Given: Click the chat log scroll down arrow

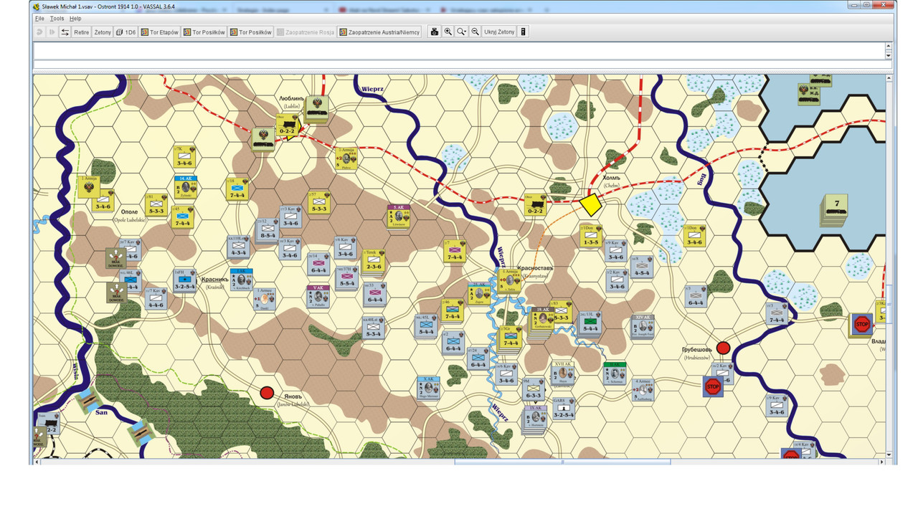Looking at the screenshot, I should click(889, 55).
